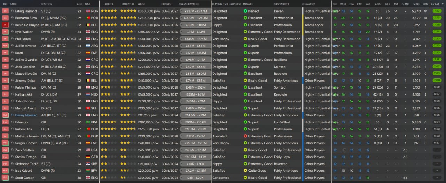Click the £227M - £247M transfer value button
Screen dimensions: 446x183
pyautogui.click(x=195, y=11)
